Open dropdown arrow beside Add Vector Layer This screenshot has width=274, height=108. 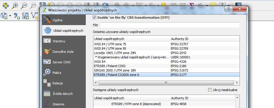10,16
